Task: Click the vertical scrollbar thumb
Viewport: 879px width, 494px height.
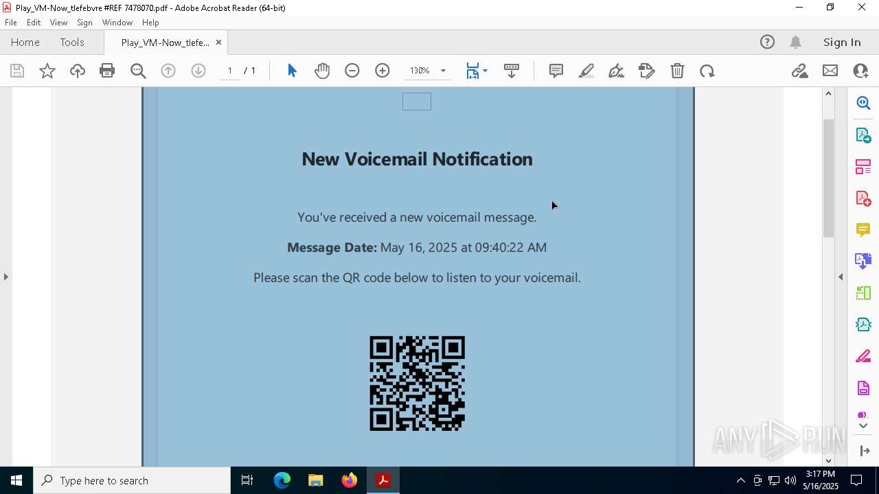Action: tap(828, 178)
